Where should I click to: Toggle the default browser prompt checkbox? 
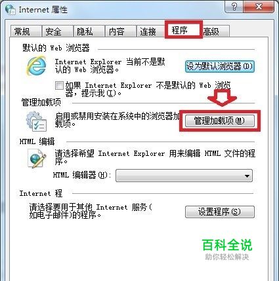pos(59,85)
